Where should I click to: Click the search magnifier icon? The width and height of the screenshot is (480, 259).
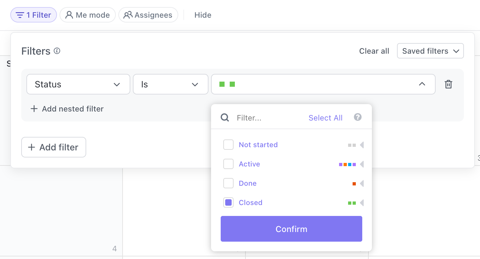(225, 118)
